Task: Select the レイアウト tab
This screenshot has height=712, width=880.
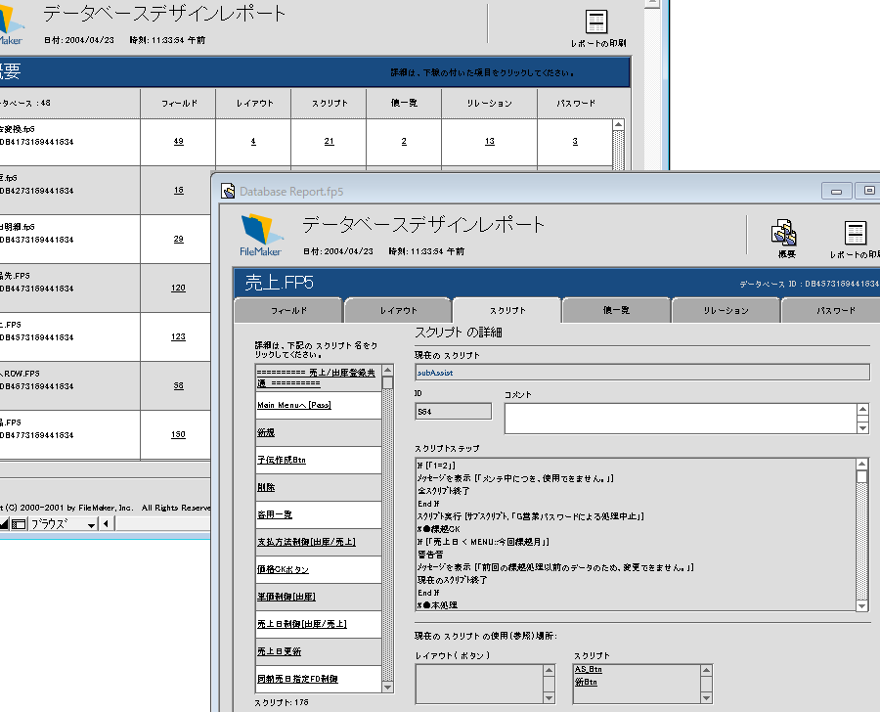Action: click(x=398, y=310)
